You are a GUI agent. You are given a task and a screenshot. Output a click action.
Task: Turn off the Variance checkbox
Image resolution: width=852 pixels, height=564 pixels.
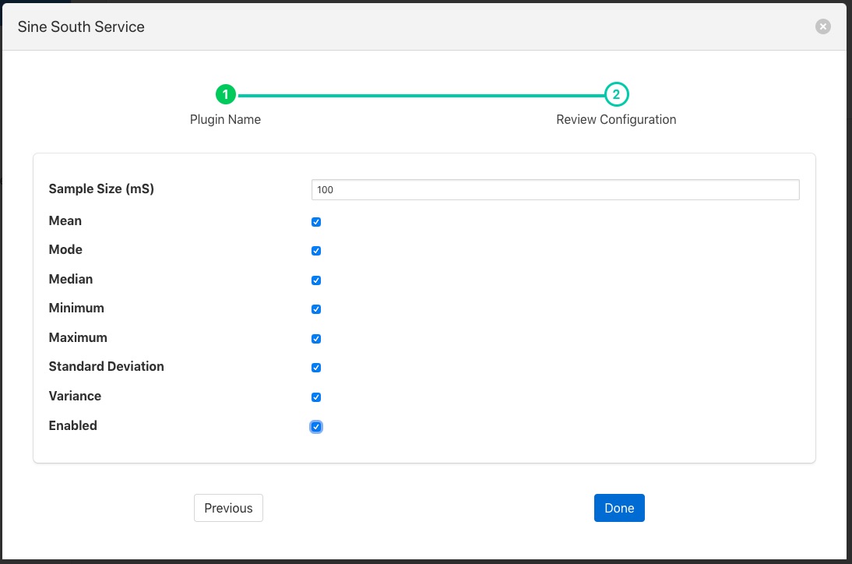(x=316, y=397)
